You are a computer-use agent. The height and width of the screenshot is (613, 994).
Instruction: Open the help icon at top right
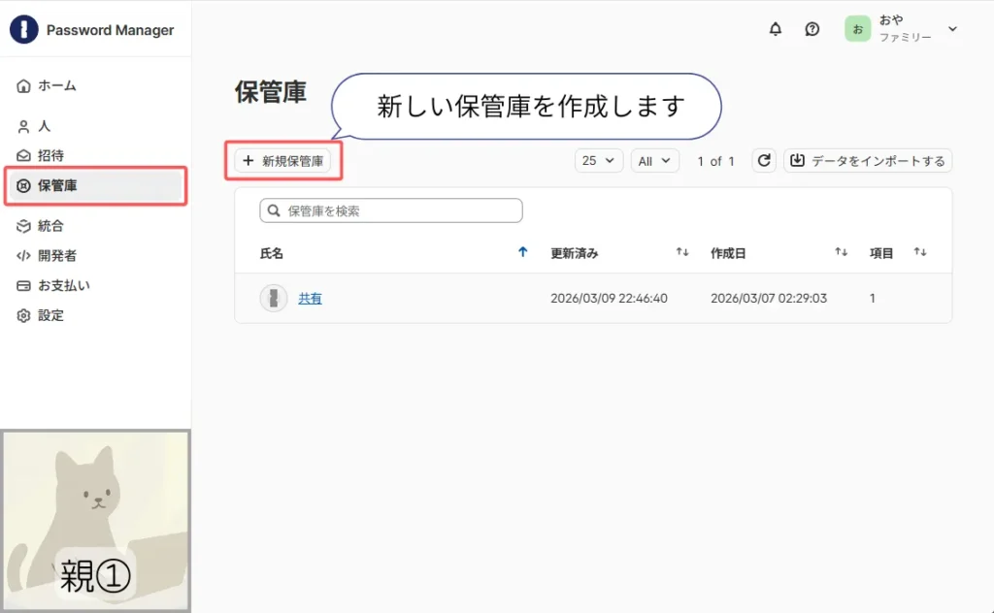click(812, 29)
